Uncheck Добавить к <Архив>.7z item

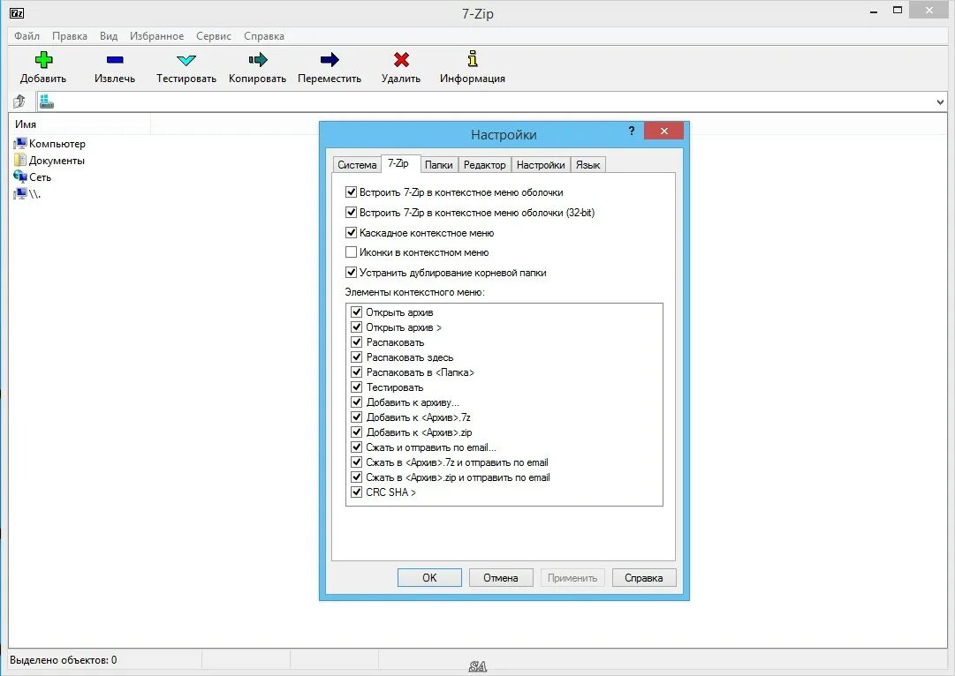(x=357, y=417)
